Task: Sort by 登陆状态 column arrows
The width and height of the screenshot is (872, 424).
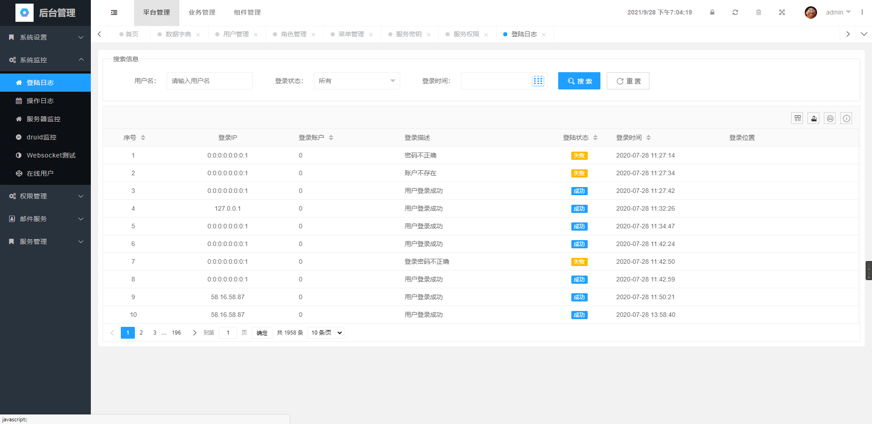Action: tap(595, 138)
